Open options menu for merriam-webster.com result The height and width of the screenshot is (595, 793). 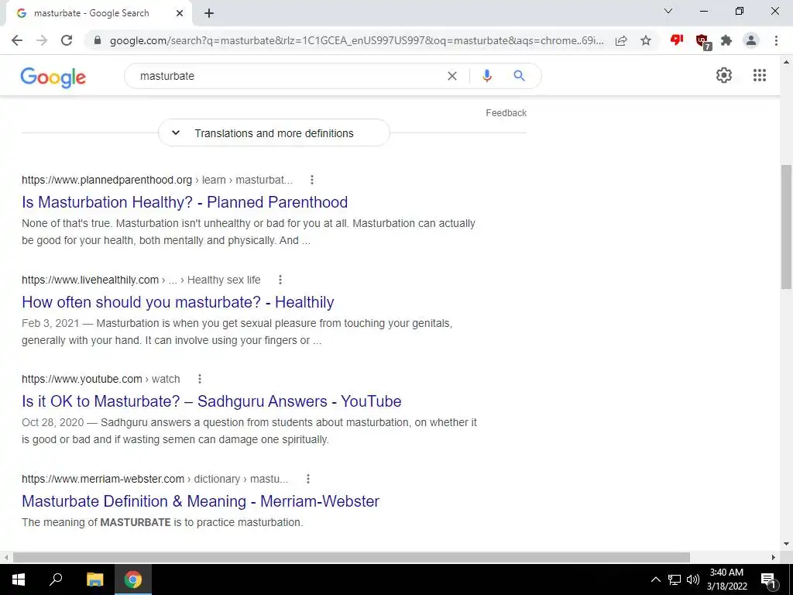(x=308, y=479)
